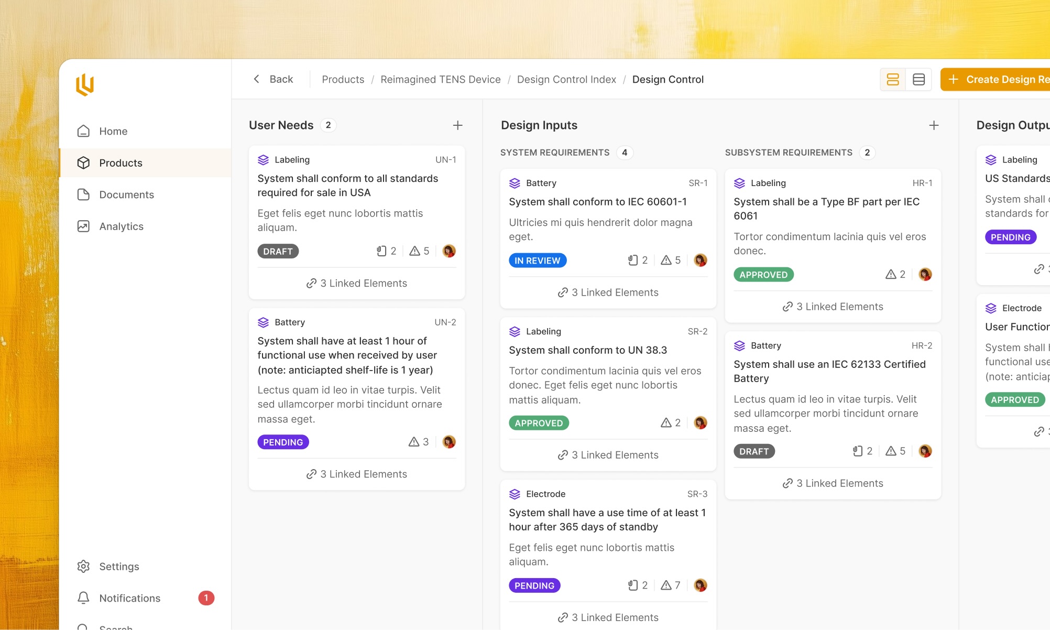Click the app logo in the sidebar
The width and height of the screenshot is (1050, 630).
click(x=85, y=85)
